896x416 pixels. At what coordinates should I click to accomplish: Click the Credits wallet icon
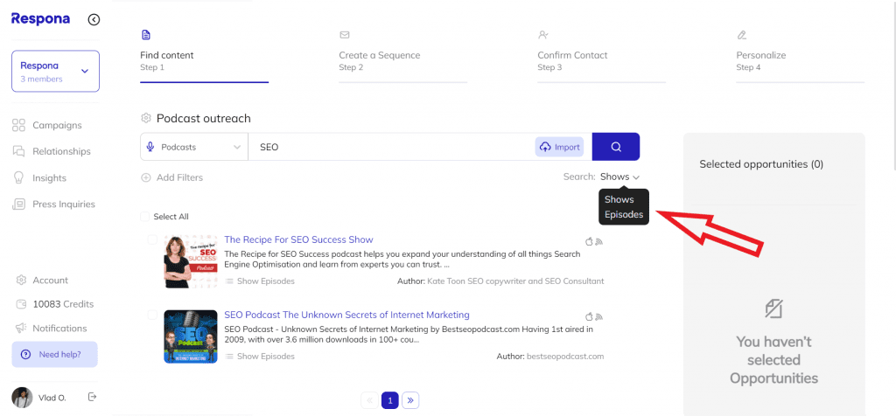coord(21,304)
